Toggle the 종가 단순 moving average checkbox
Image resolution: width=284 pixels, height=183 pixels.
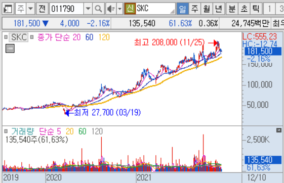pyautogui.click(x=32, y=37)
